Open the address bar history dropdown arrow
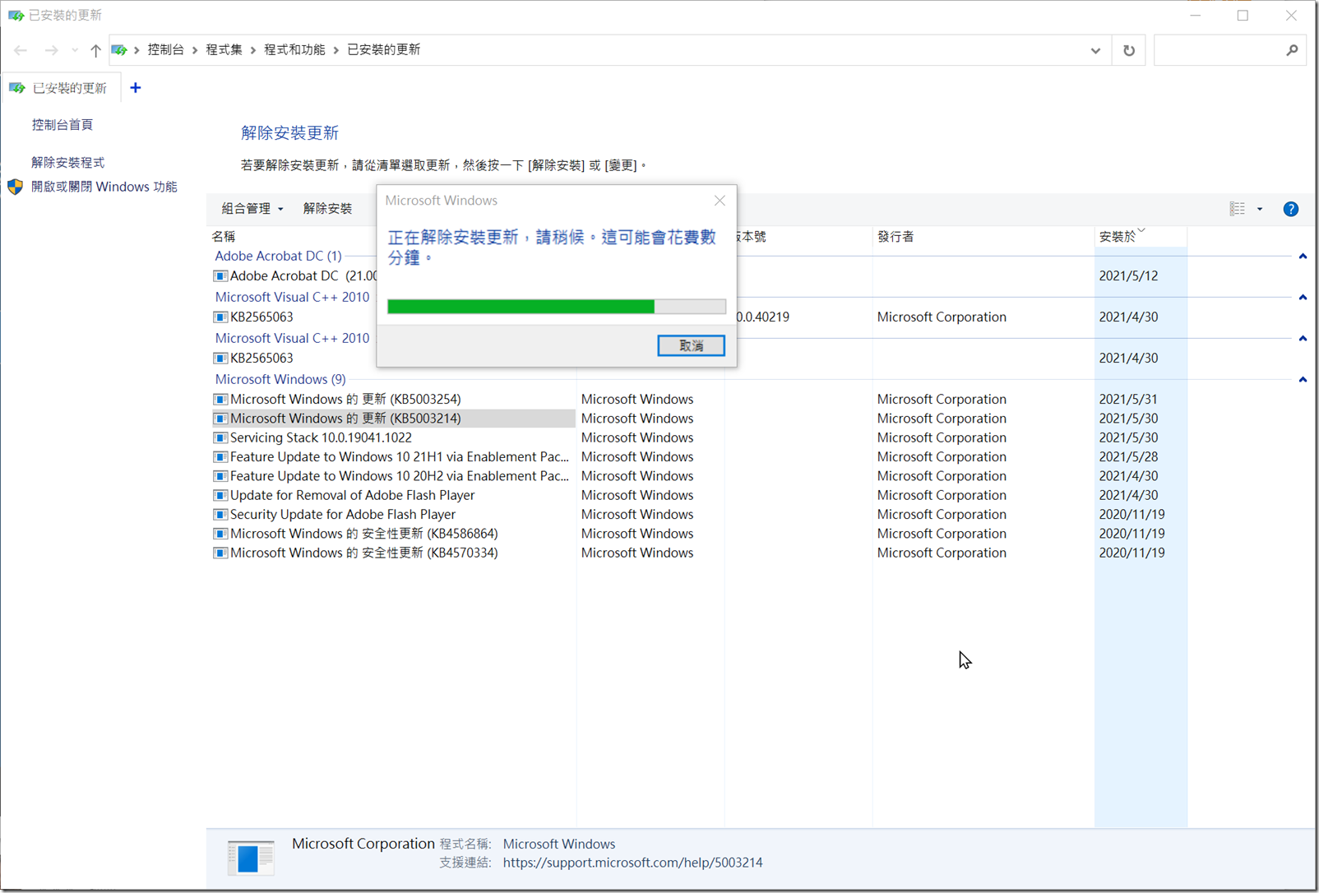This screenshot has width=1319, height=893. (1095, 49)
